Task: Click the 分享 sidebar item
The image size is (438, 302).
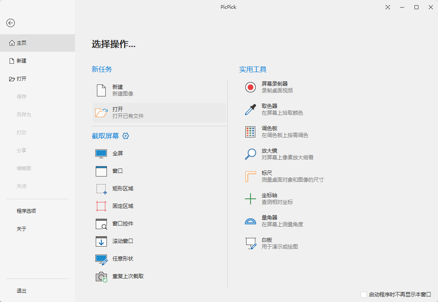Action: tap(22, 151)
